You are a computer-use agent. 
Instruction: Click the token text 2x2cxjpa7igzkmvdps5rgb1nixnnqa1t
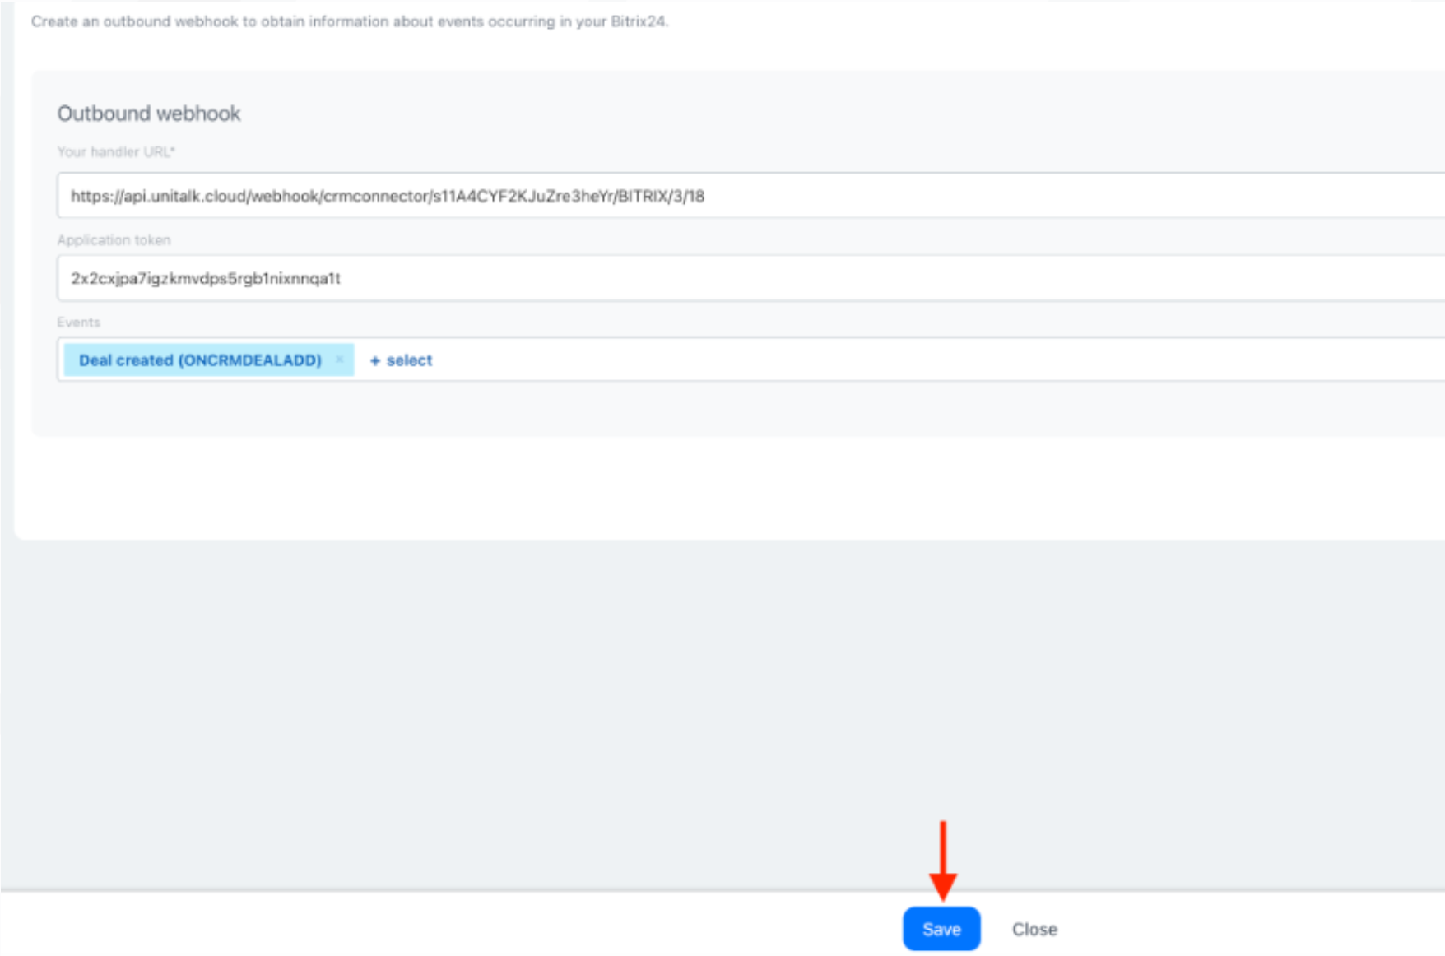click(x=206, y=278)
